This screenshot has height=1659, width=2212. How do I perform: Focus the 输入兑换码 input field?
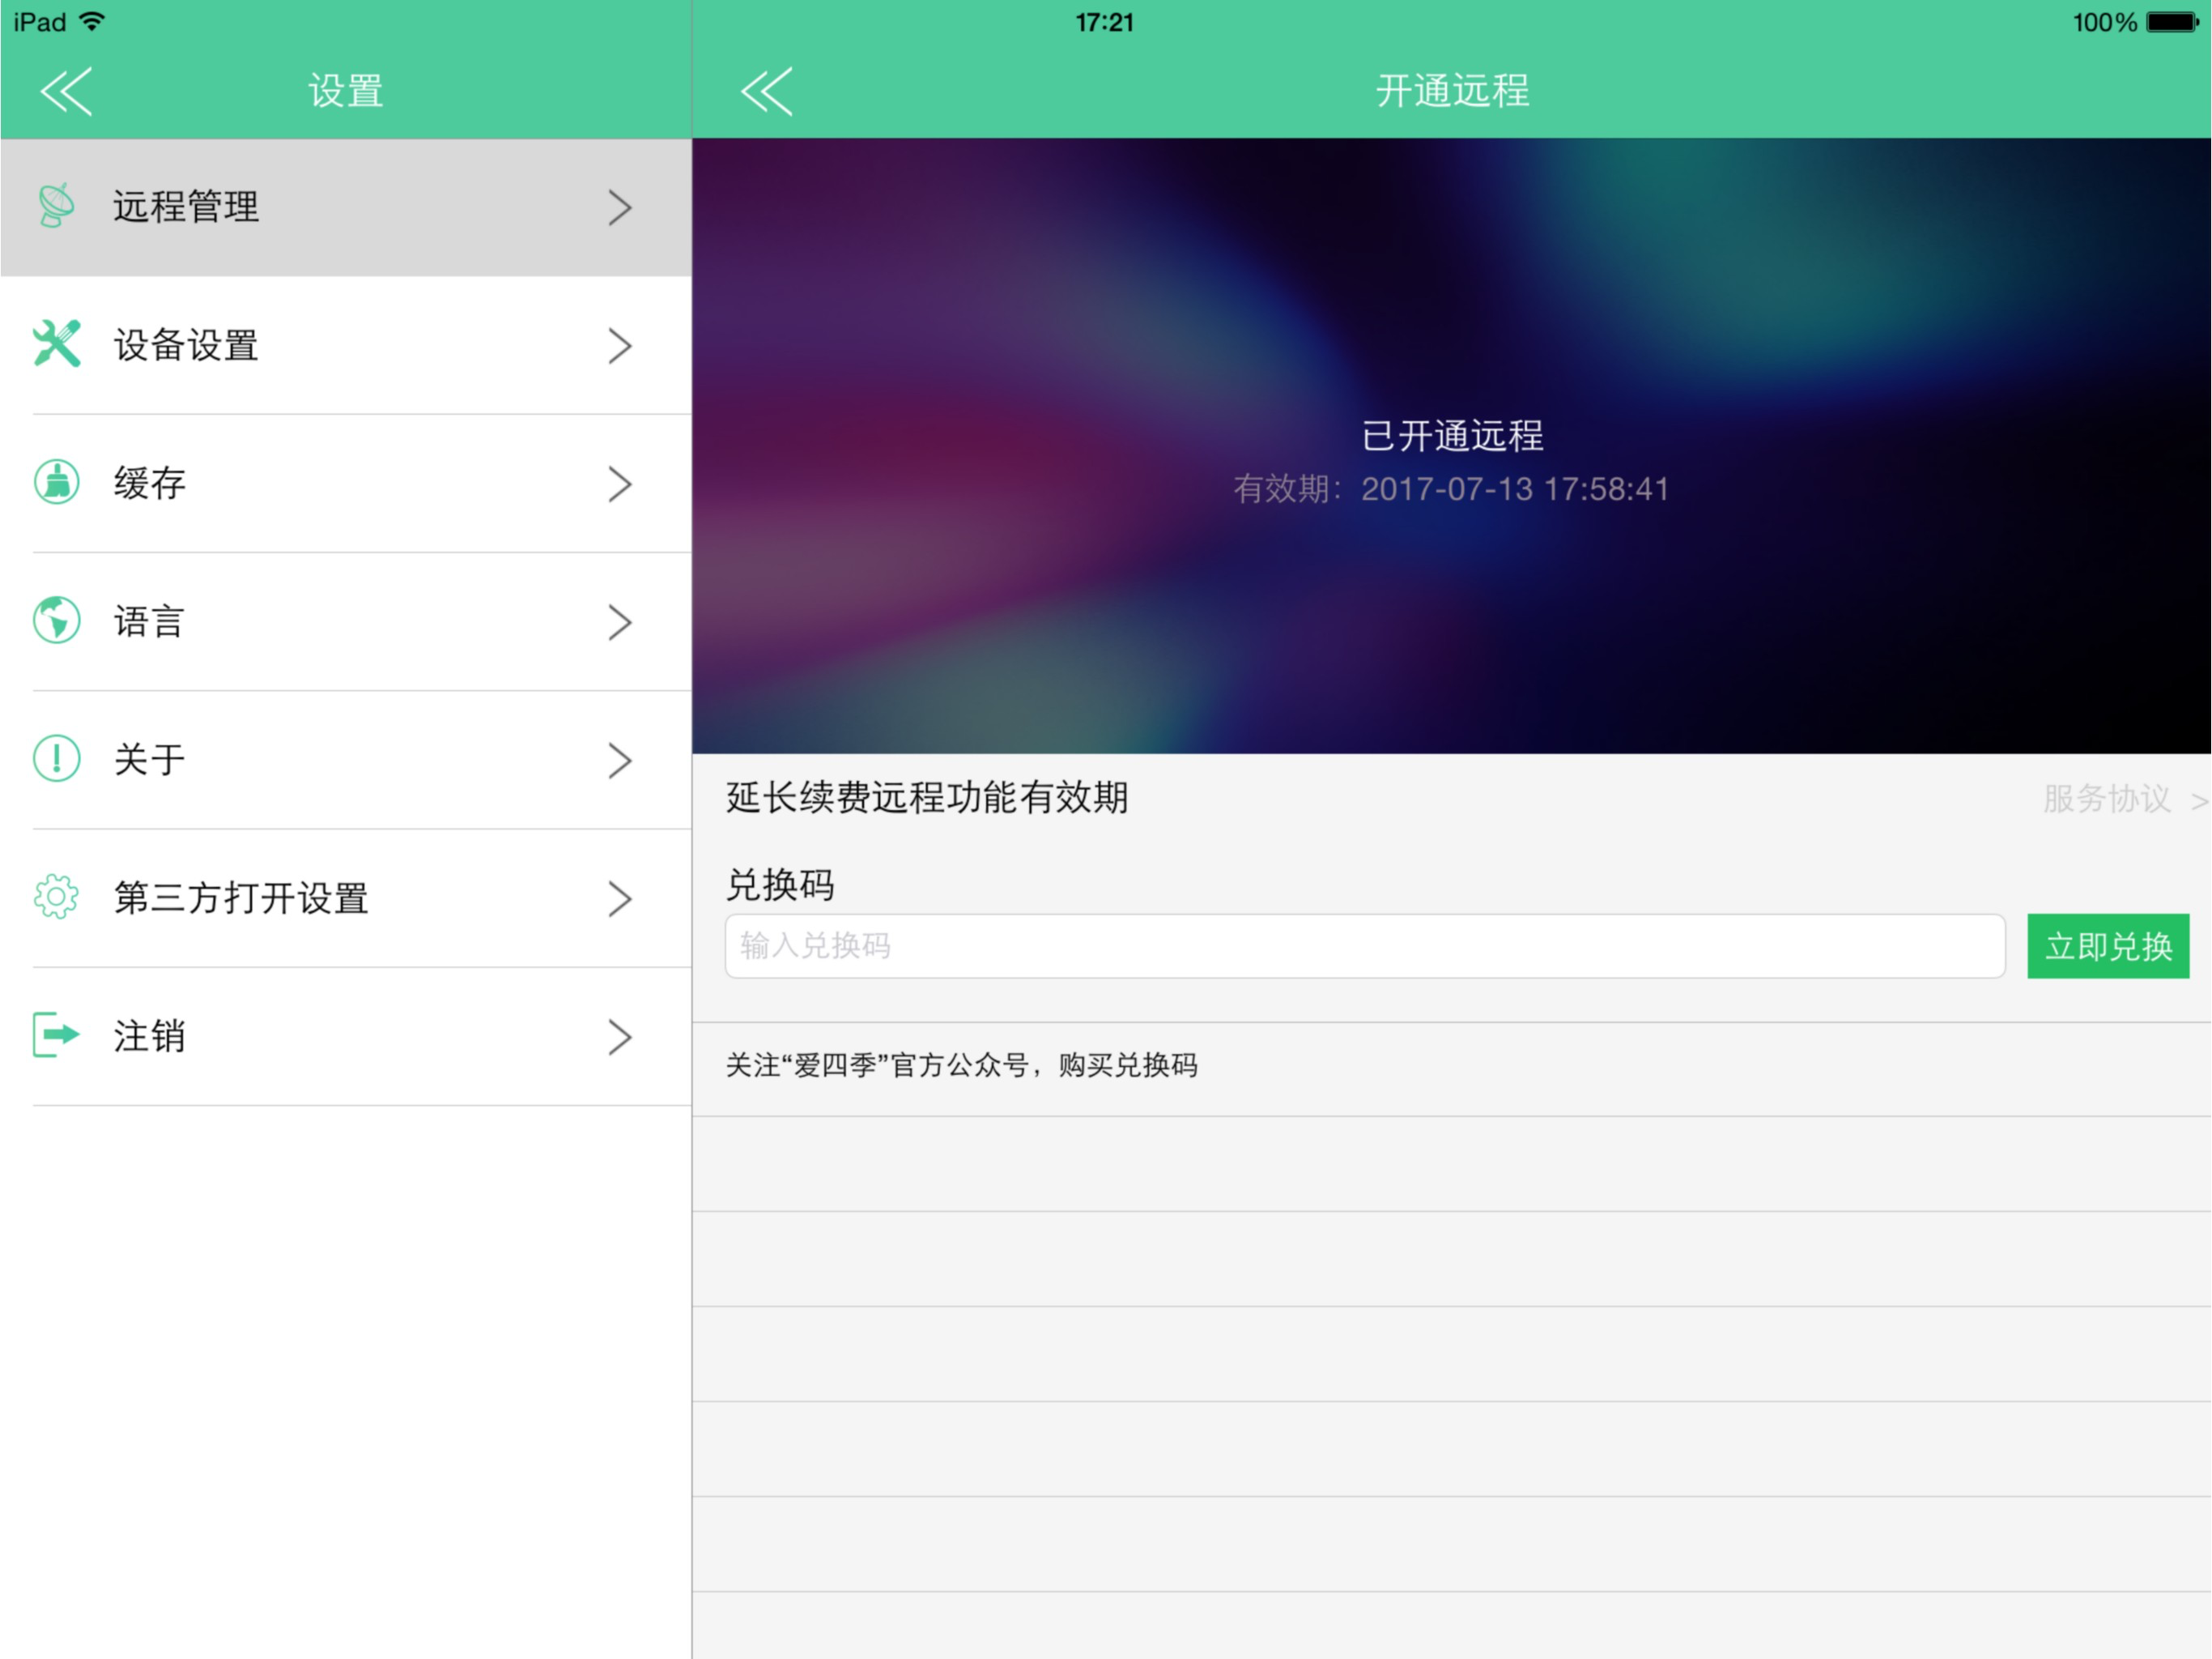point(1365,945)
